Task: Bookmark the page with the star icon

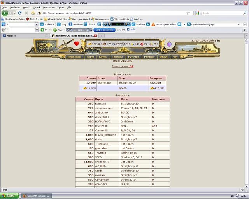Action: (x=188, y=13)
